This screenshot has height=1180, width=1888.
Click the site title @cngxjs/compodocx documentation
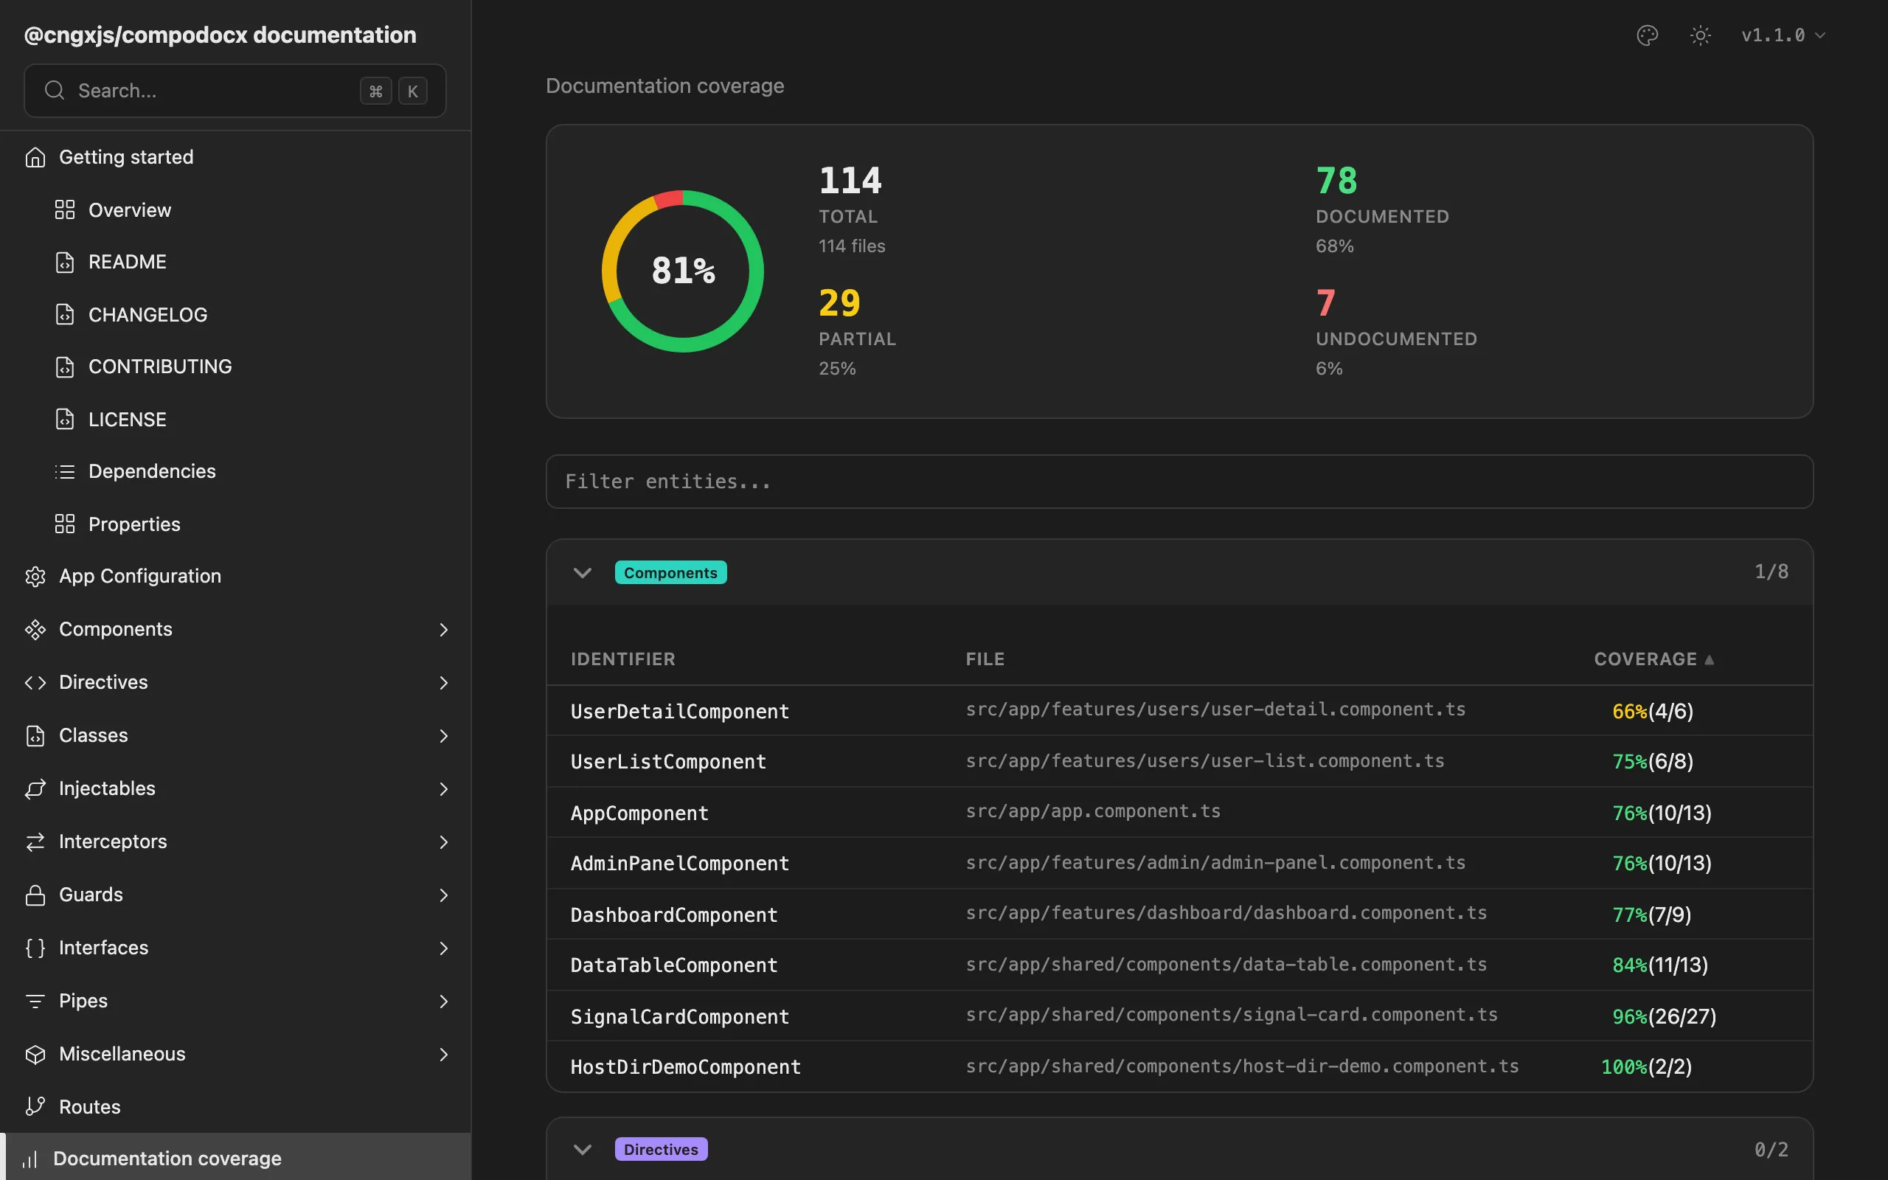point(220,35)
